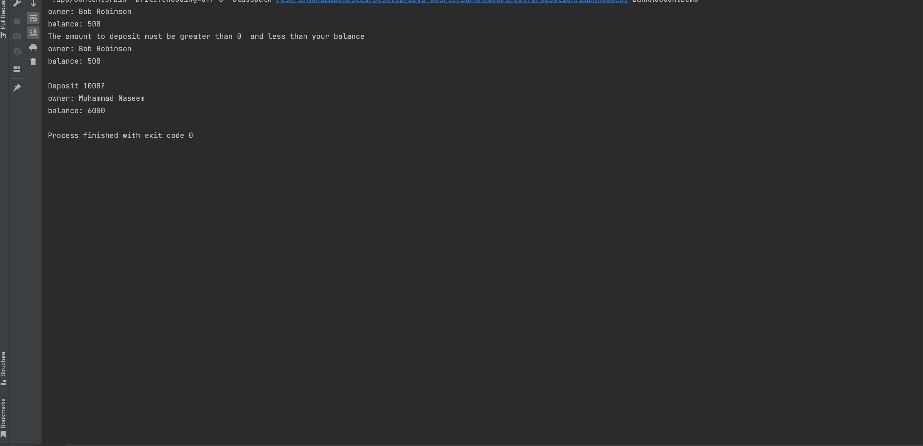923x446 pixels.
Task: Stop the running process with the square icon
Action: click(16, 21)
